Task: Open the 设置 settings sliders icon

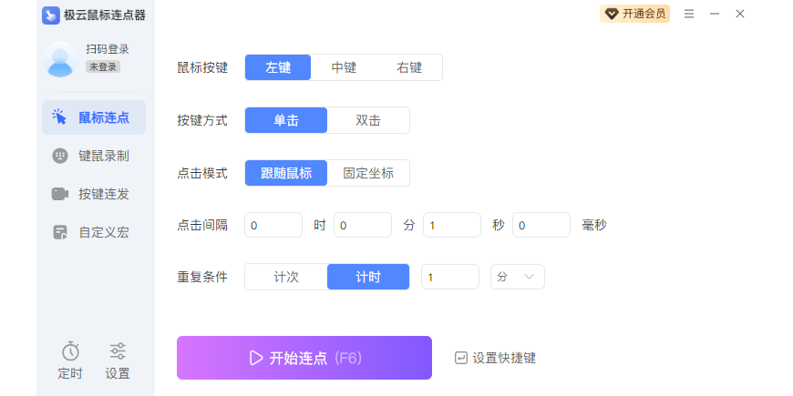Action: (x=118, y=351)
